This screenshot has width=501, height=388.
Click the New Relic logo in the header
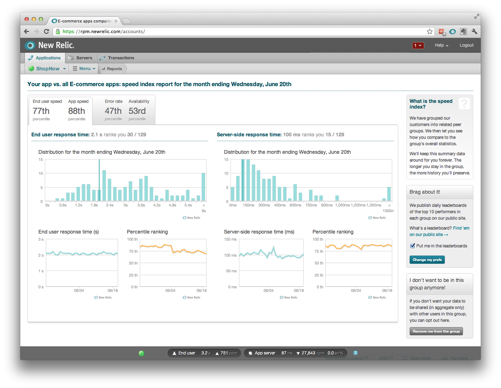point(49,45)
